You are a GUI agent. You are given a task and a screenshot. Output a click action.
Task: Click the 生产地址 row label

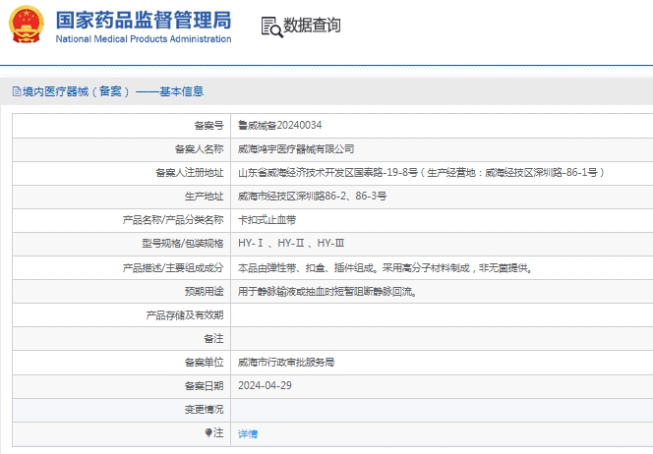pos(205,196)
